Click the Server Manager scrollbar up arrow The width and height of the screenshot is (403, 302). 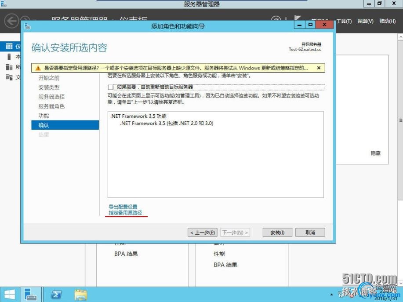coord(400,37)
